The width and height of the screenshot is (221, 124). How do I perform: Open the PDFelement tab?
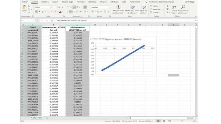135,2
